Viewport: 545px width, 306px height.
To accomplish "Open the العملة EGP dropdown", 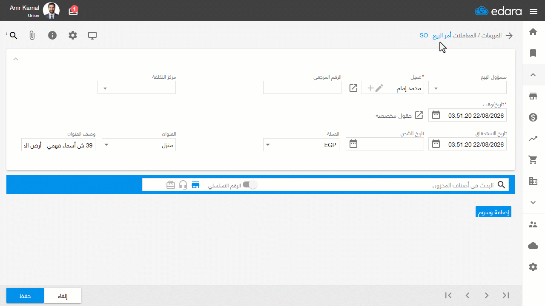I will tap(301, 144).
